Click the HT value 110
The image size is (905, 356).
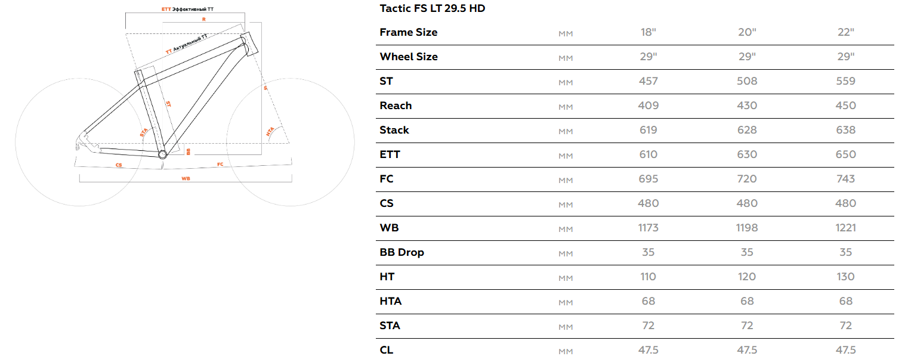click(648, 277)
